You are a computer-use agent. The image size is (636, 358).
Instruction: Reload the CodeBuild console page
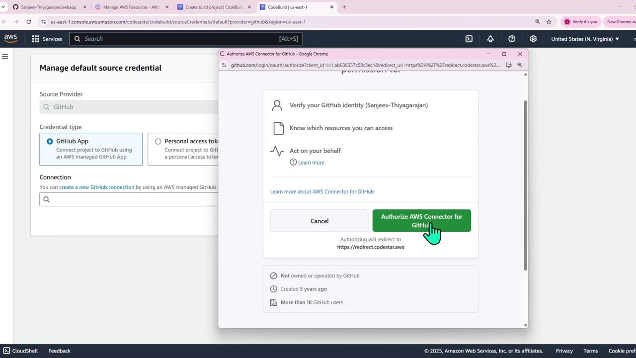[29, 22]
